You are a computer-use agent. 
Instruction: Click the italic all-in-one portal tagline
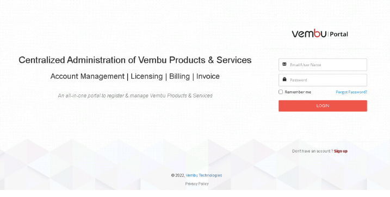(x=135, y=96)
